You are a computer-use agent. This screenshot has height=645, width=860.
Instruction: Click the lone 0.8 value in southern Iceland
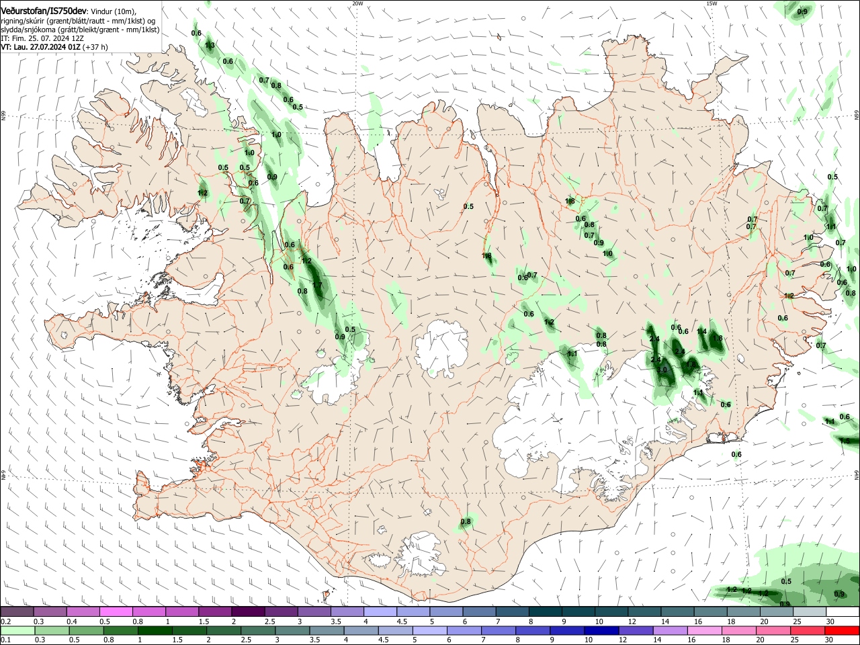click(x=466, y=521)
